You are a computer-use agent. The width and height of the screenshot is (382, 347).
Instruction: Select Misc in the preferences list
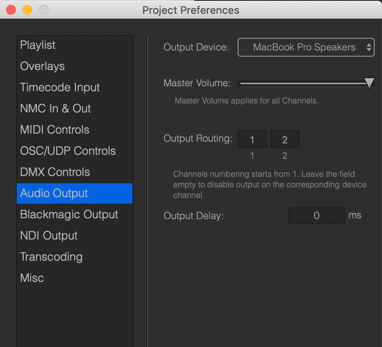[75, 278]
